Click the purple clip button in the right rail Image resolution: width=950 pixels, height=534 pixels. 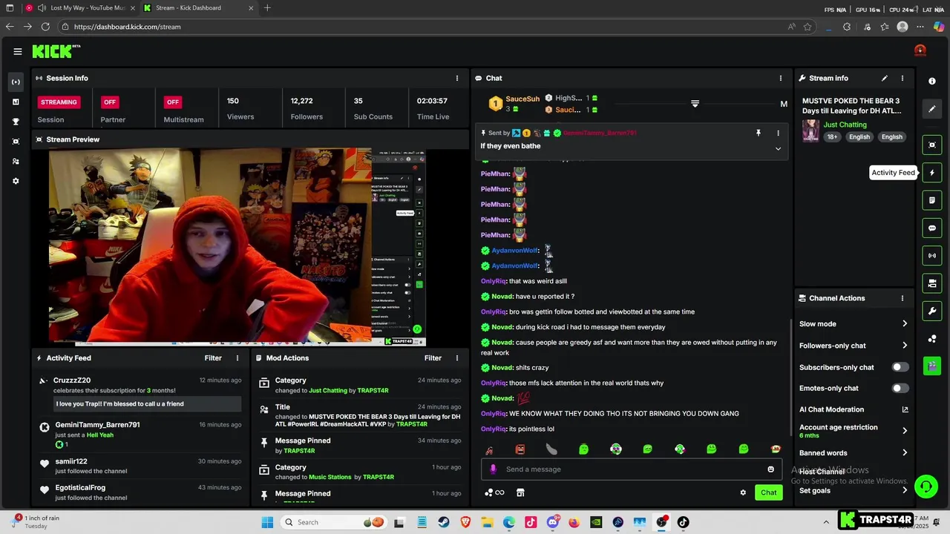coord(932,366)
